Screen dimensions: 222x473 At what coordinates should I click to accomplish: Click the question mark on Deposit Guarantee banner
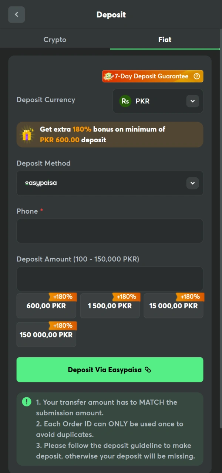(196, 76)
